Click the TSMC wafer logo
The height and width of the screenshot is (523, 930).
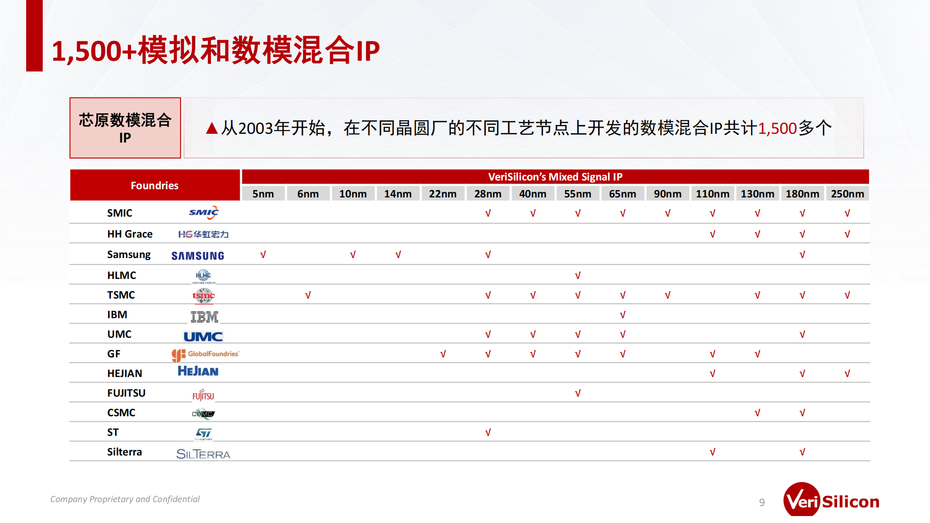click(204, 295)
